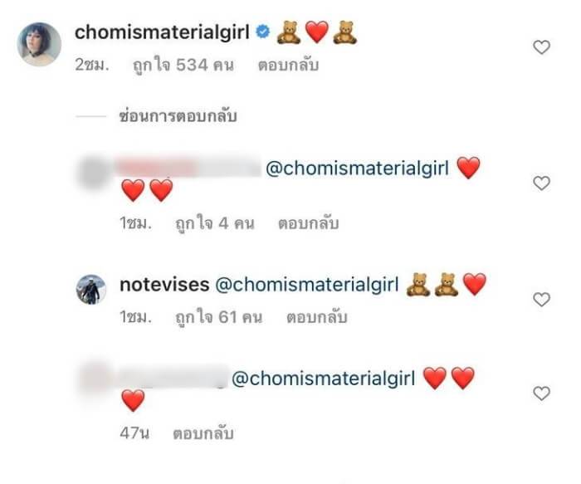Open the chomismaterialgirl username at the top
This screenshot has width=581, height=484.
click(163, 32)
